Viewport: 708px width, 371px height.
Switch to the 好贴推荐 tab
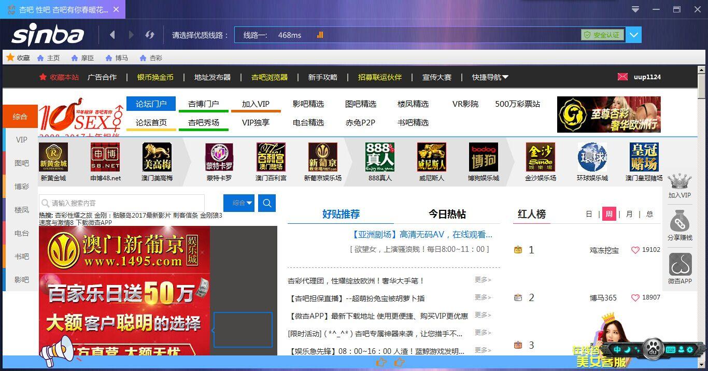[x=341, y=214]
